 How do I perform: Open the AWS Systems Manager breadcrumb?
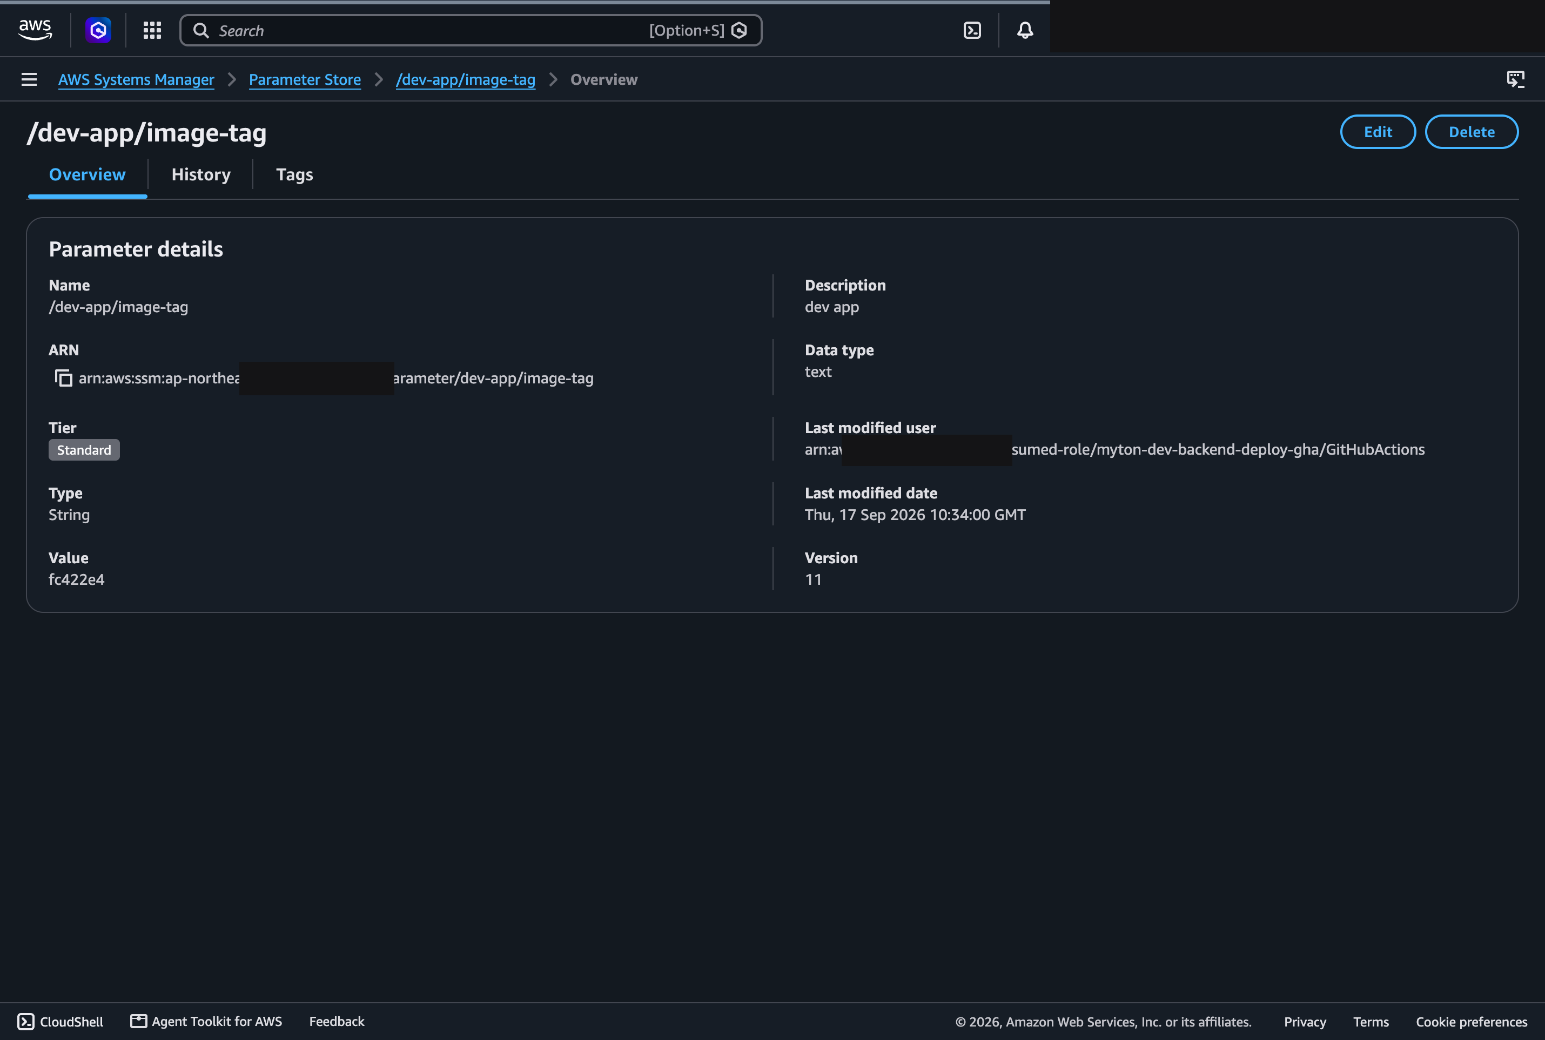coord(136,79)
